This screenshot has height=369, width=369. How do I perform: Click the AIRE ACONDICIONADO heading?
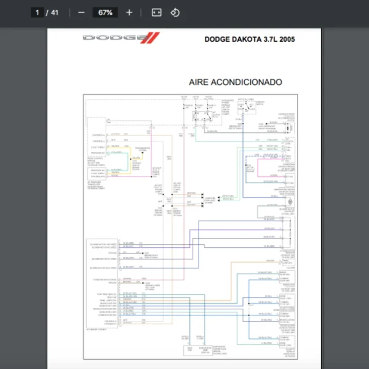pyautogui.click(x=236, y=82)
